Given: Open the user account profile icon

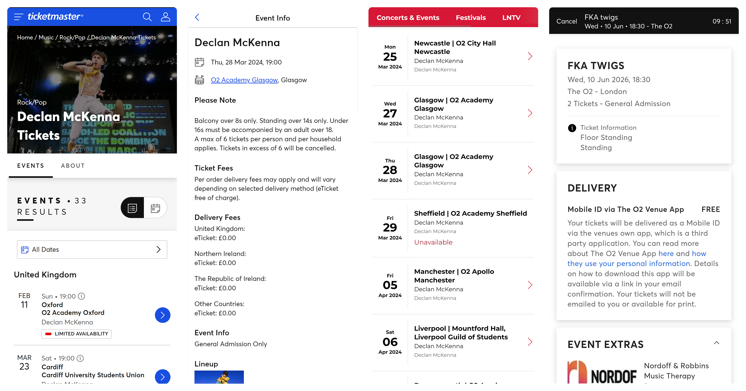Looking at the screenshot, I should (165, 17).
